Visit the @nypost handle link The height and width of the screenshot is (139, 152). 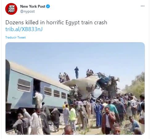[27, 11]
